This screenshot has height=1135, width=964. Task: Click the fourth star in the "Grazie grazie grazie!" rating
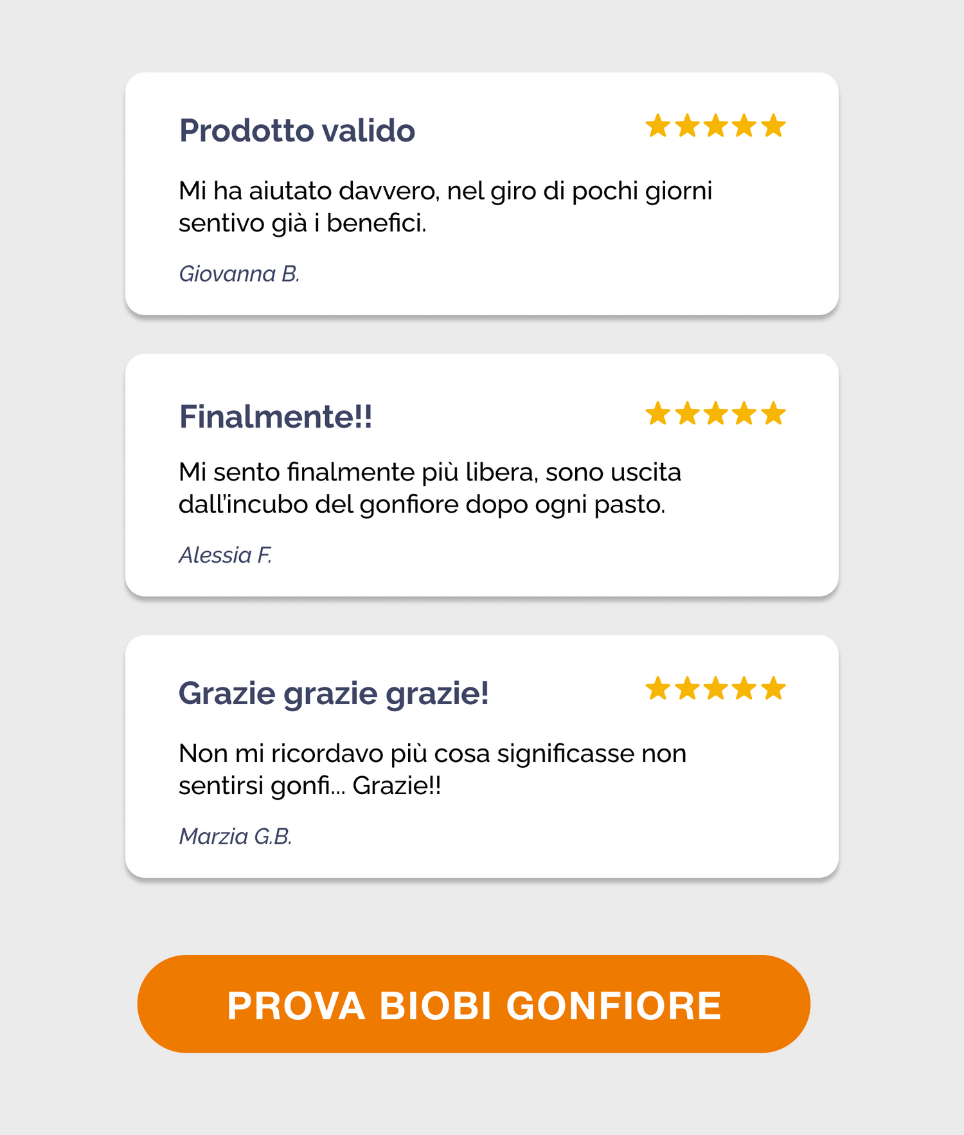pyautogui.click(x=744, y=689)
